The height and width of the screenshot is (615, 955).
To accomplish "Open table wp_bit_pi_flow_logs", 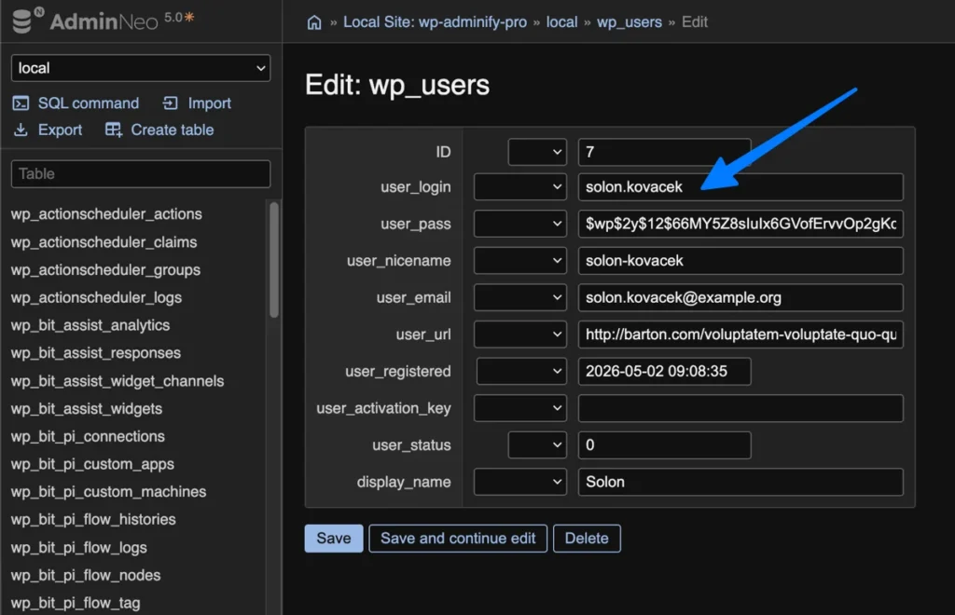I will (79, 548).
